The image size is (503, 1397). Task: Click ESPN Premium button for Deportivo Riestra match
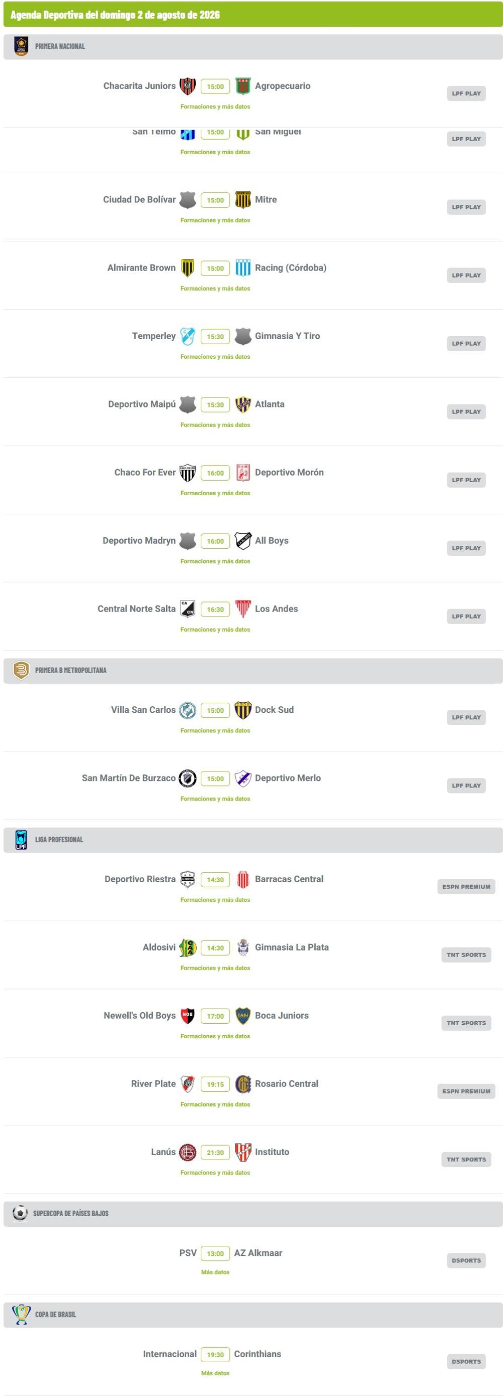coord(466,887)
